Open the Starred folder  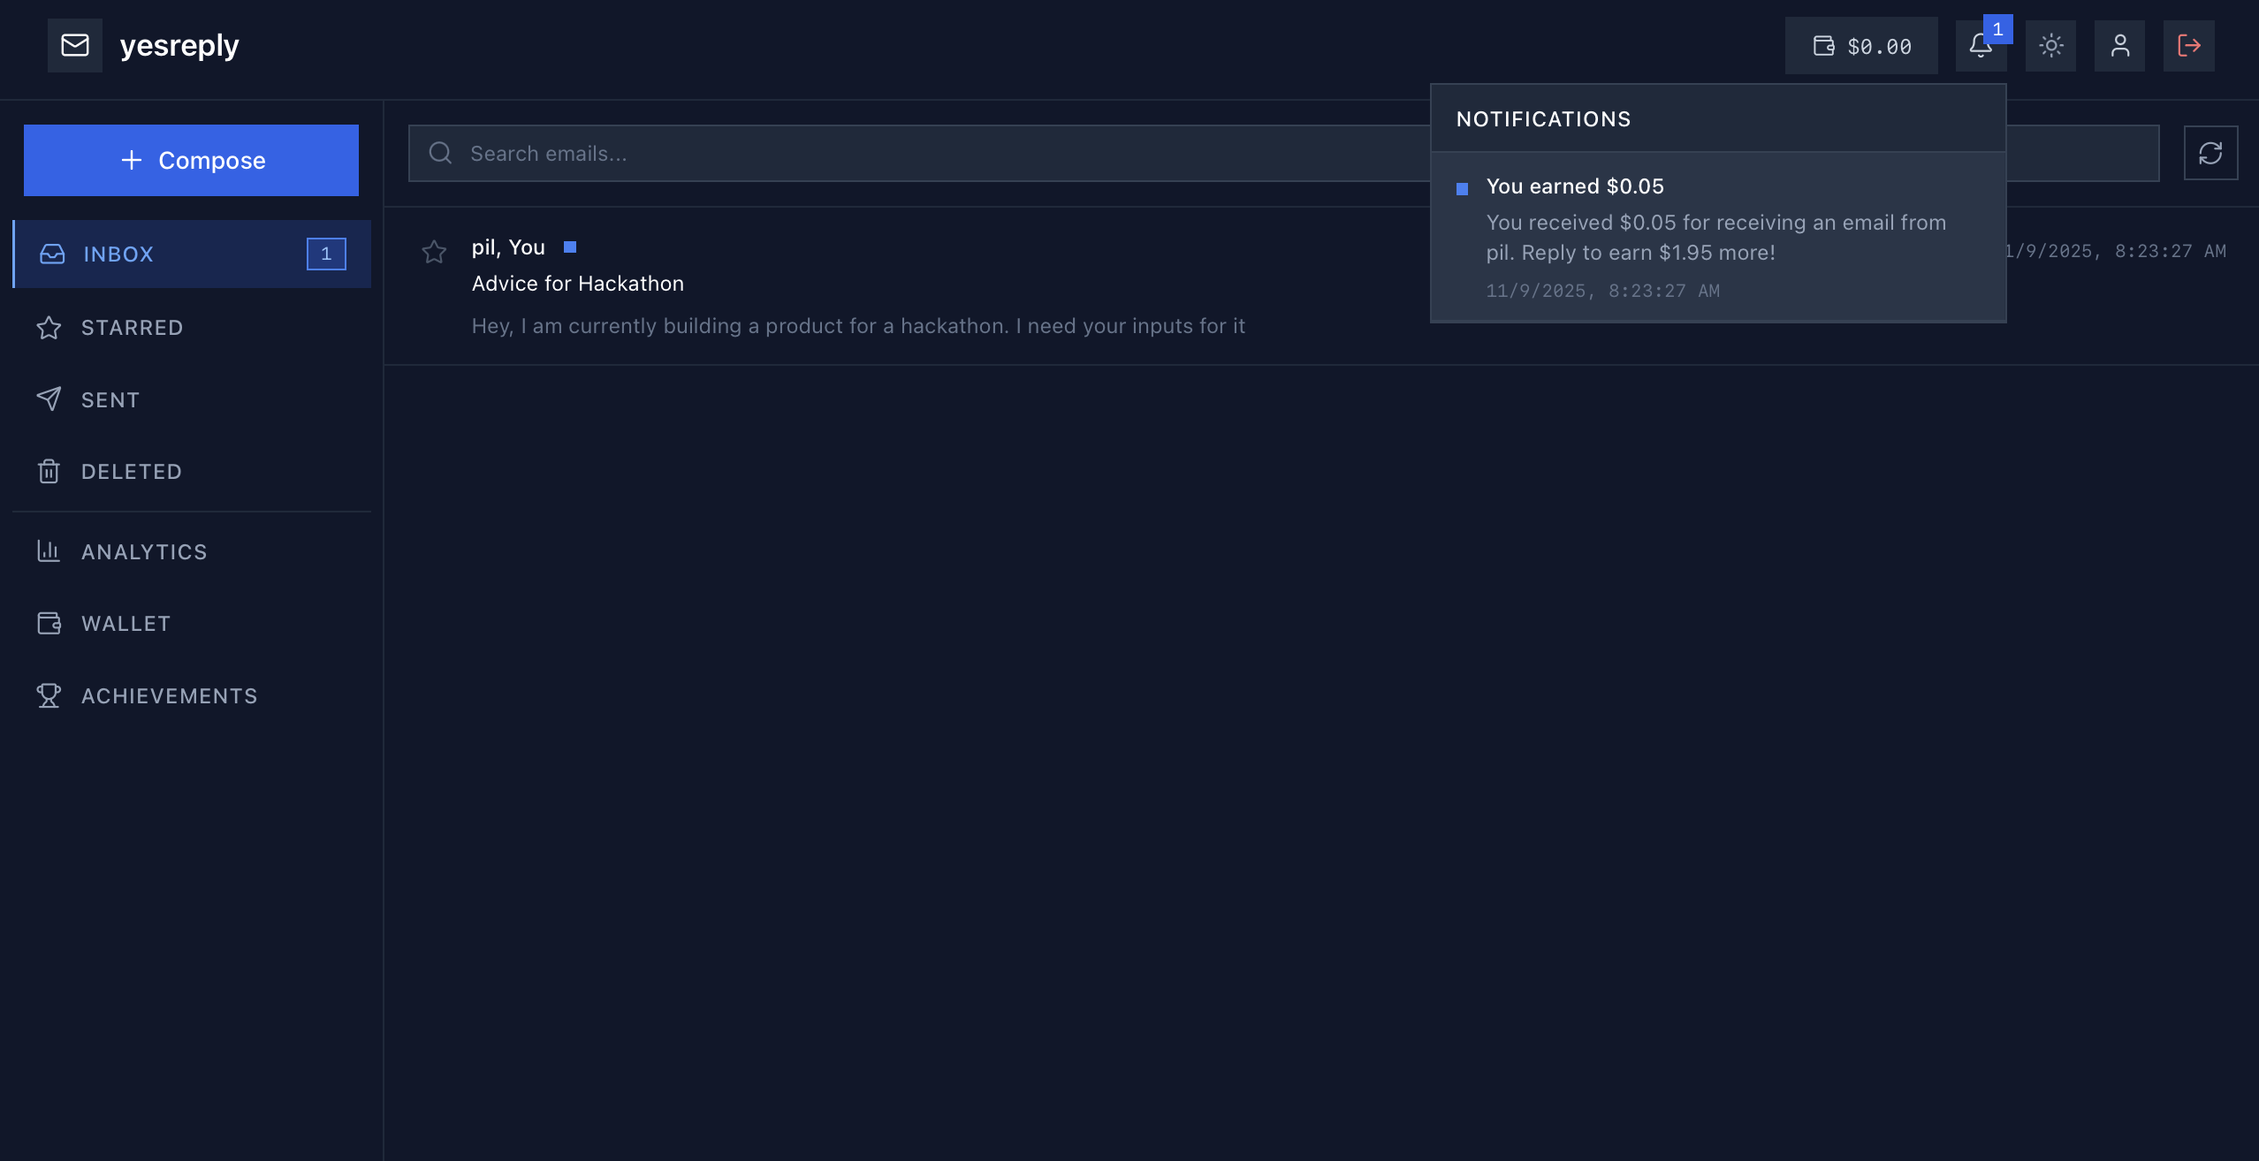[132, 328]
